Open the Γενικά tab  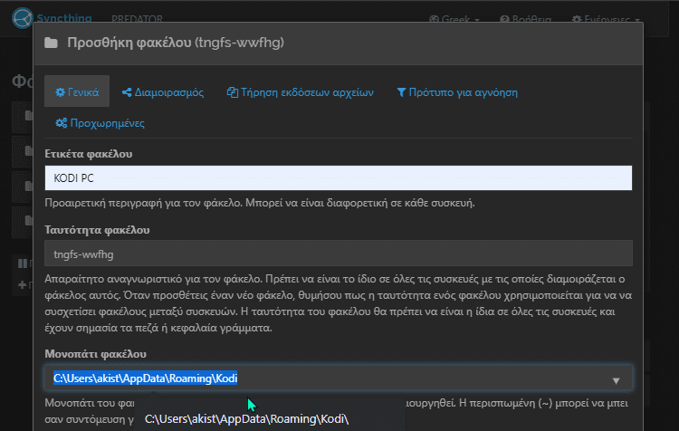tap(77, 91)
